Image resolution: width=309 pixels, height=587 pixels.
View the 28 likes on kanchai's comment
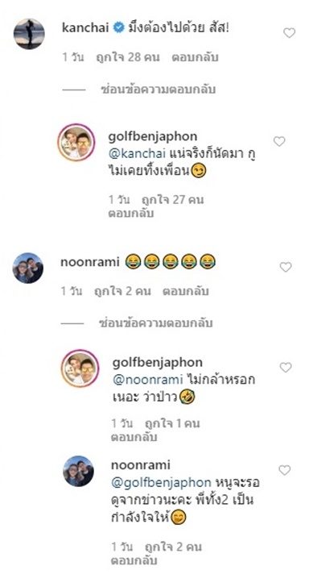[x=128, y=58]
